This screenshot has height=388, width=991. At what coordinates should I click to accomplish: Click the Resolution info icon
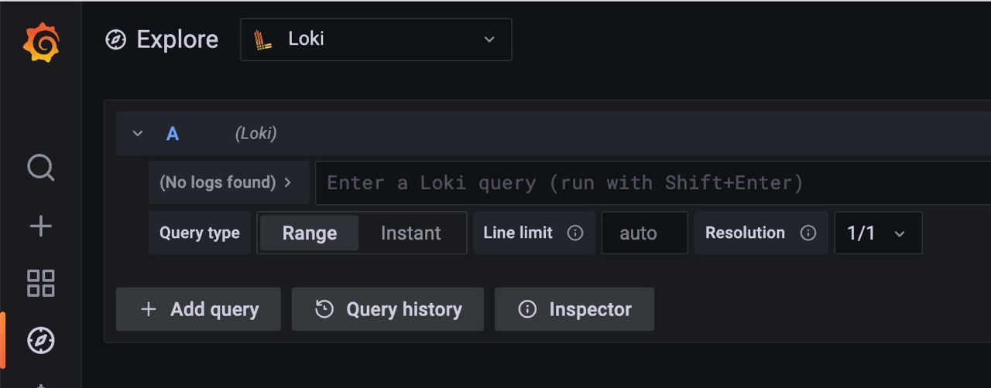point(808,233)
